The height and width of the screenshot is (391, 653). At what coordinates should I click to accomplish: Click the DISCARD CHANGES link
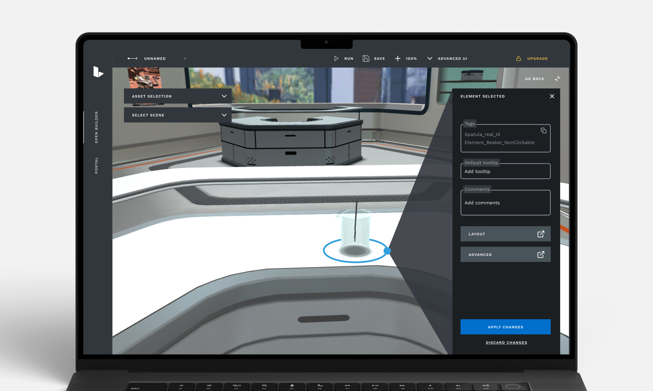(x=506, y=343)
